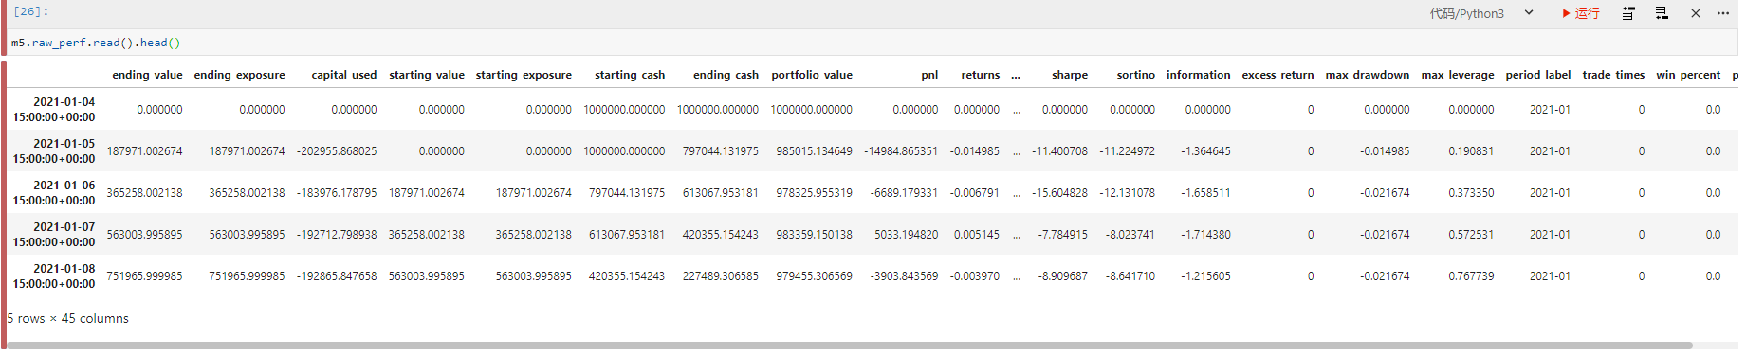Viewport: 1746px width, 354px height.
Task: Select the information column header
Action: click(x=1199, y=75)
